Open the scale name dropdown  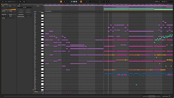point(13,18)
